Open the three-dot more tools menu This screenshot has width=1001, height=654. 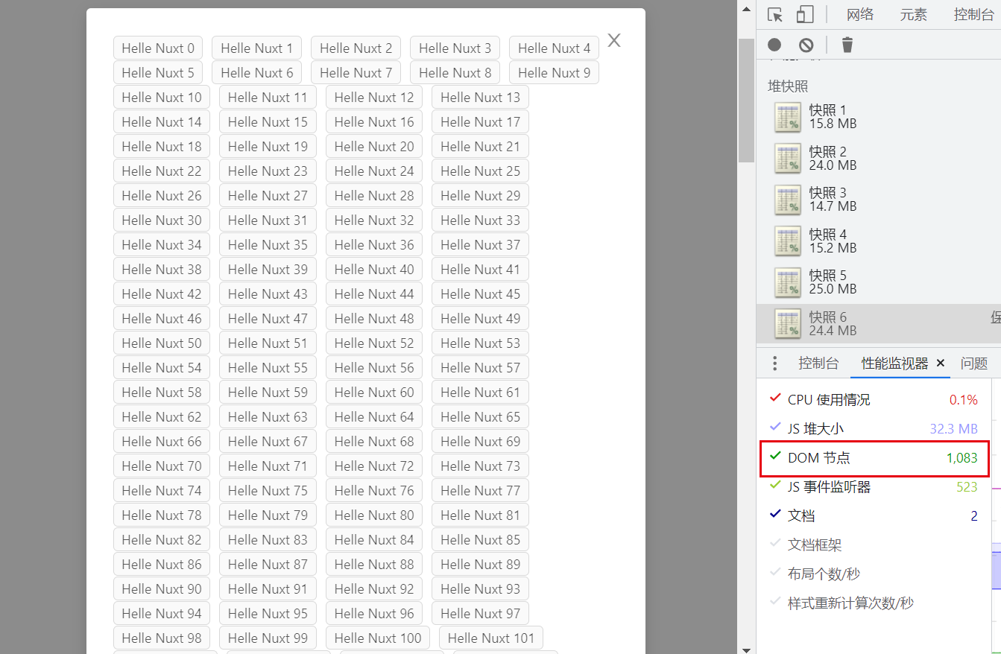tap(774, 363)
